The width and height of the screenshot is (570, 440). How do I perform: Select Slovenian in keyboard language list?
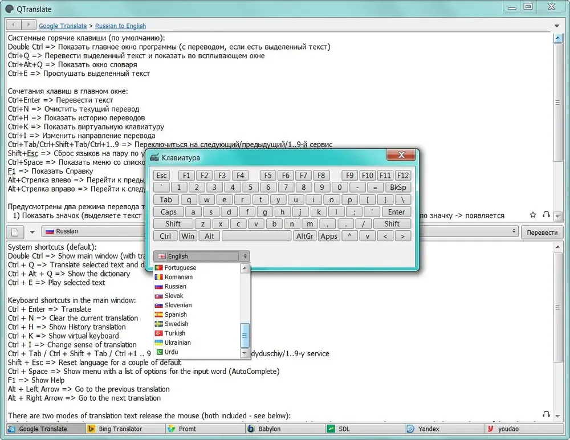click(x=197, y=305)
